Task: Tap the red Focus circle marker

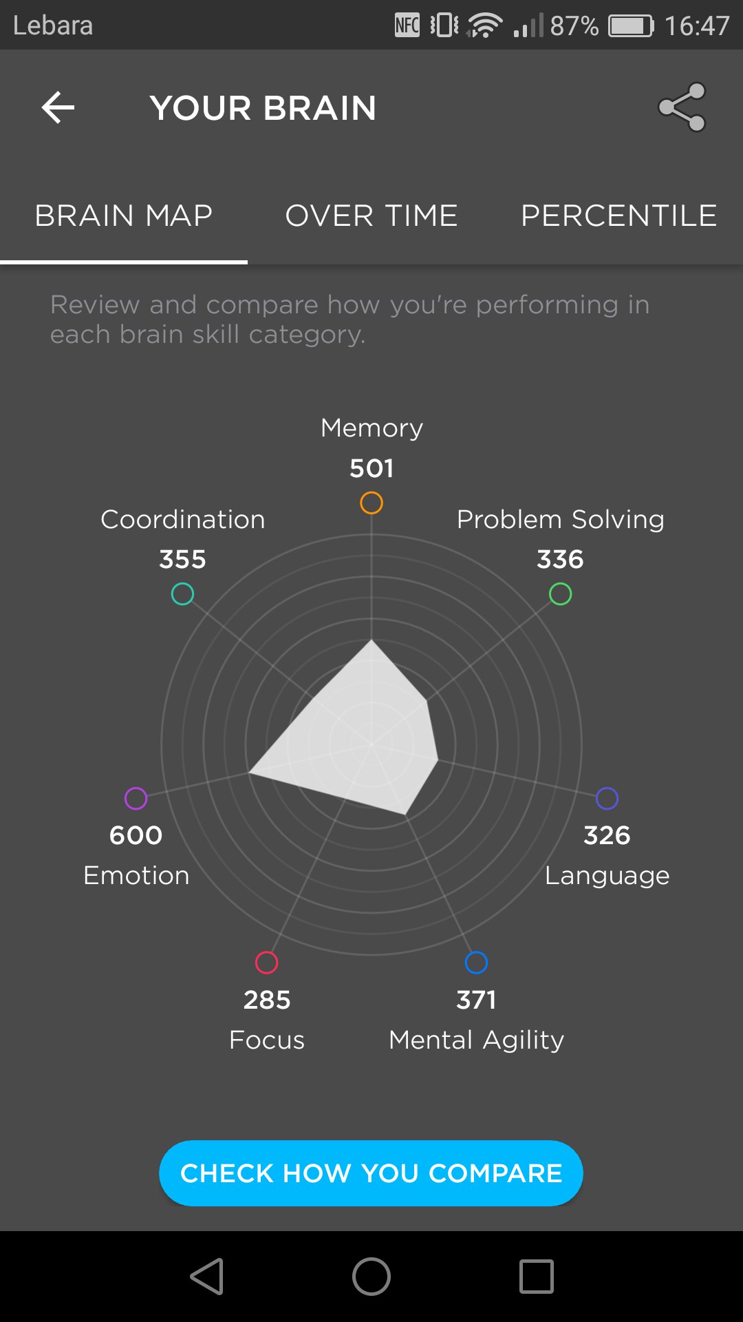Action: [x=266, y=963]
